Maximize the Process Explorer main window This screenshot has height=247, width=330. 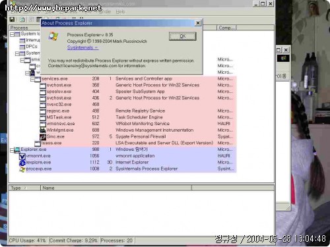tap(263, 4)
